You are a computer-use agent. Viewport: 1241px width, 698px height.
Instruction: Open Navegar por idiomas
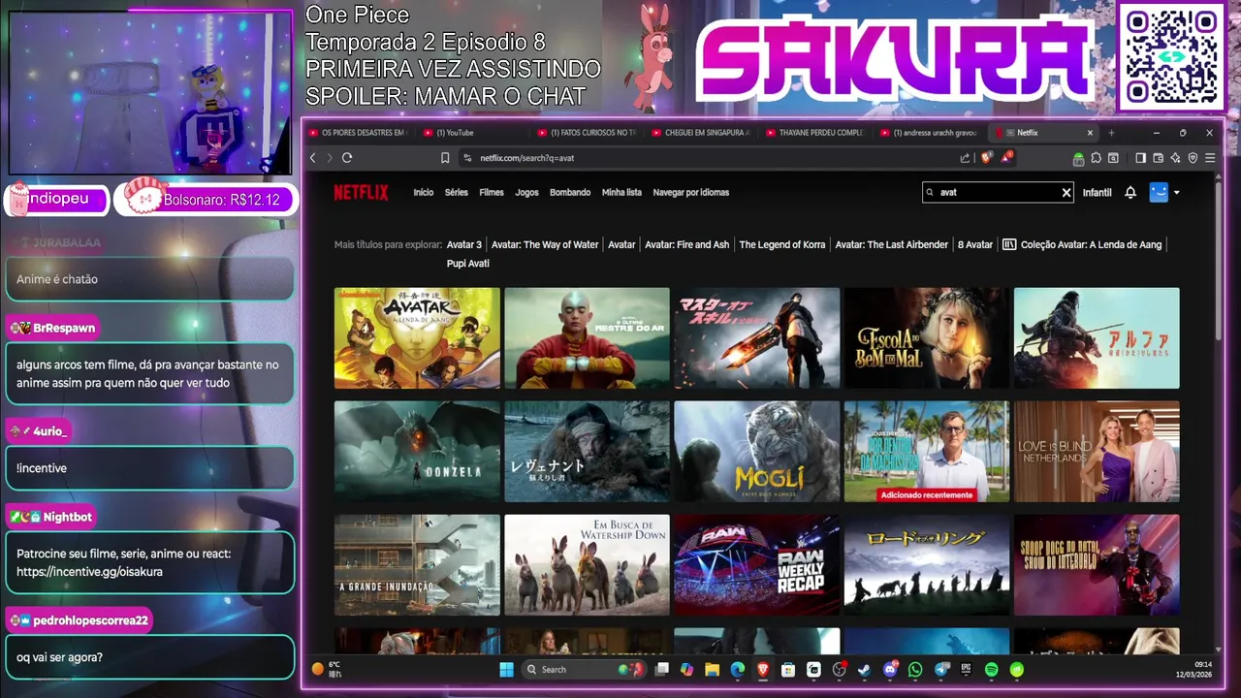(691, 192)
